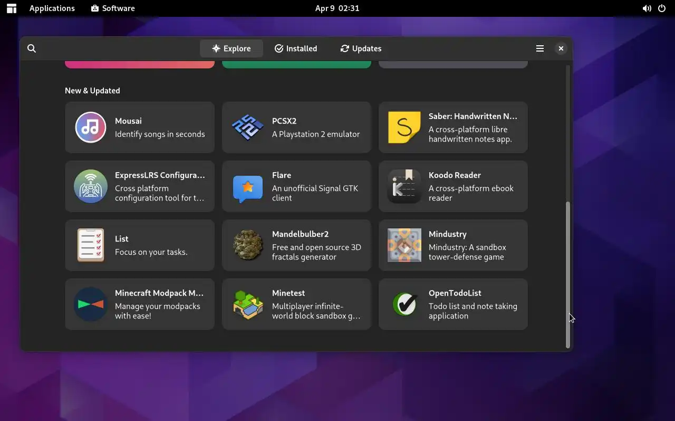675x421 pixels.
Task: Open Minetest title text
Action: coord(288,293)
